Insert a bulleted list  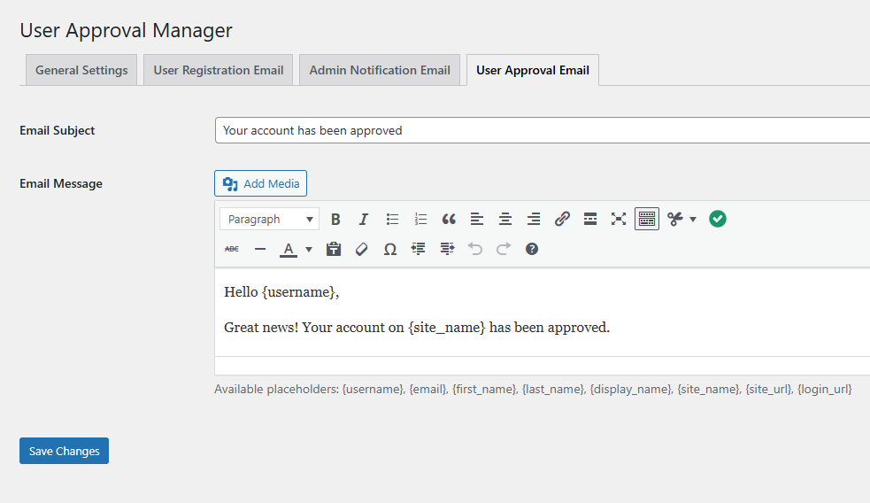pos(392,219)
